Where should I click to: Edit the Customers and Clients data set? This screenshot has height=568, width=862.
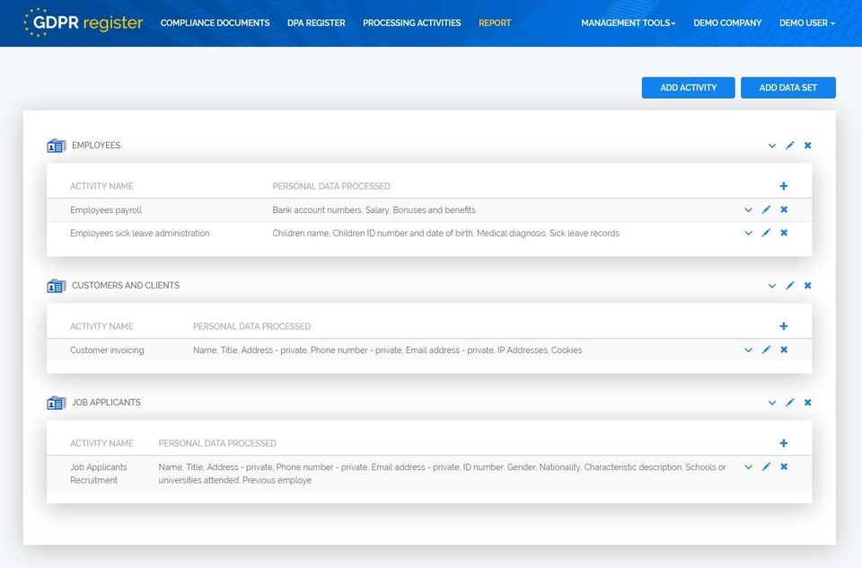pyautogui.click(x=790, y=285)
